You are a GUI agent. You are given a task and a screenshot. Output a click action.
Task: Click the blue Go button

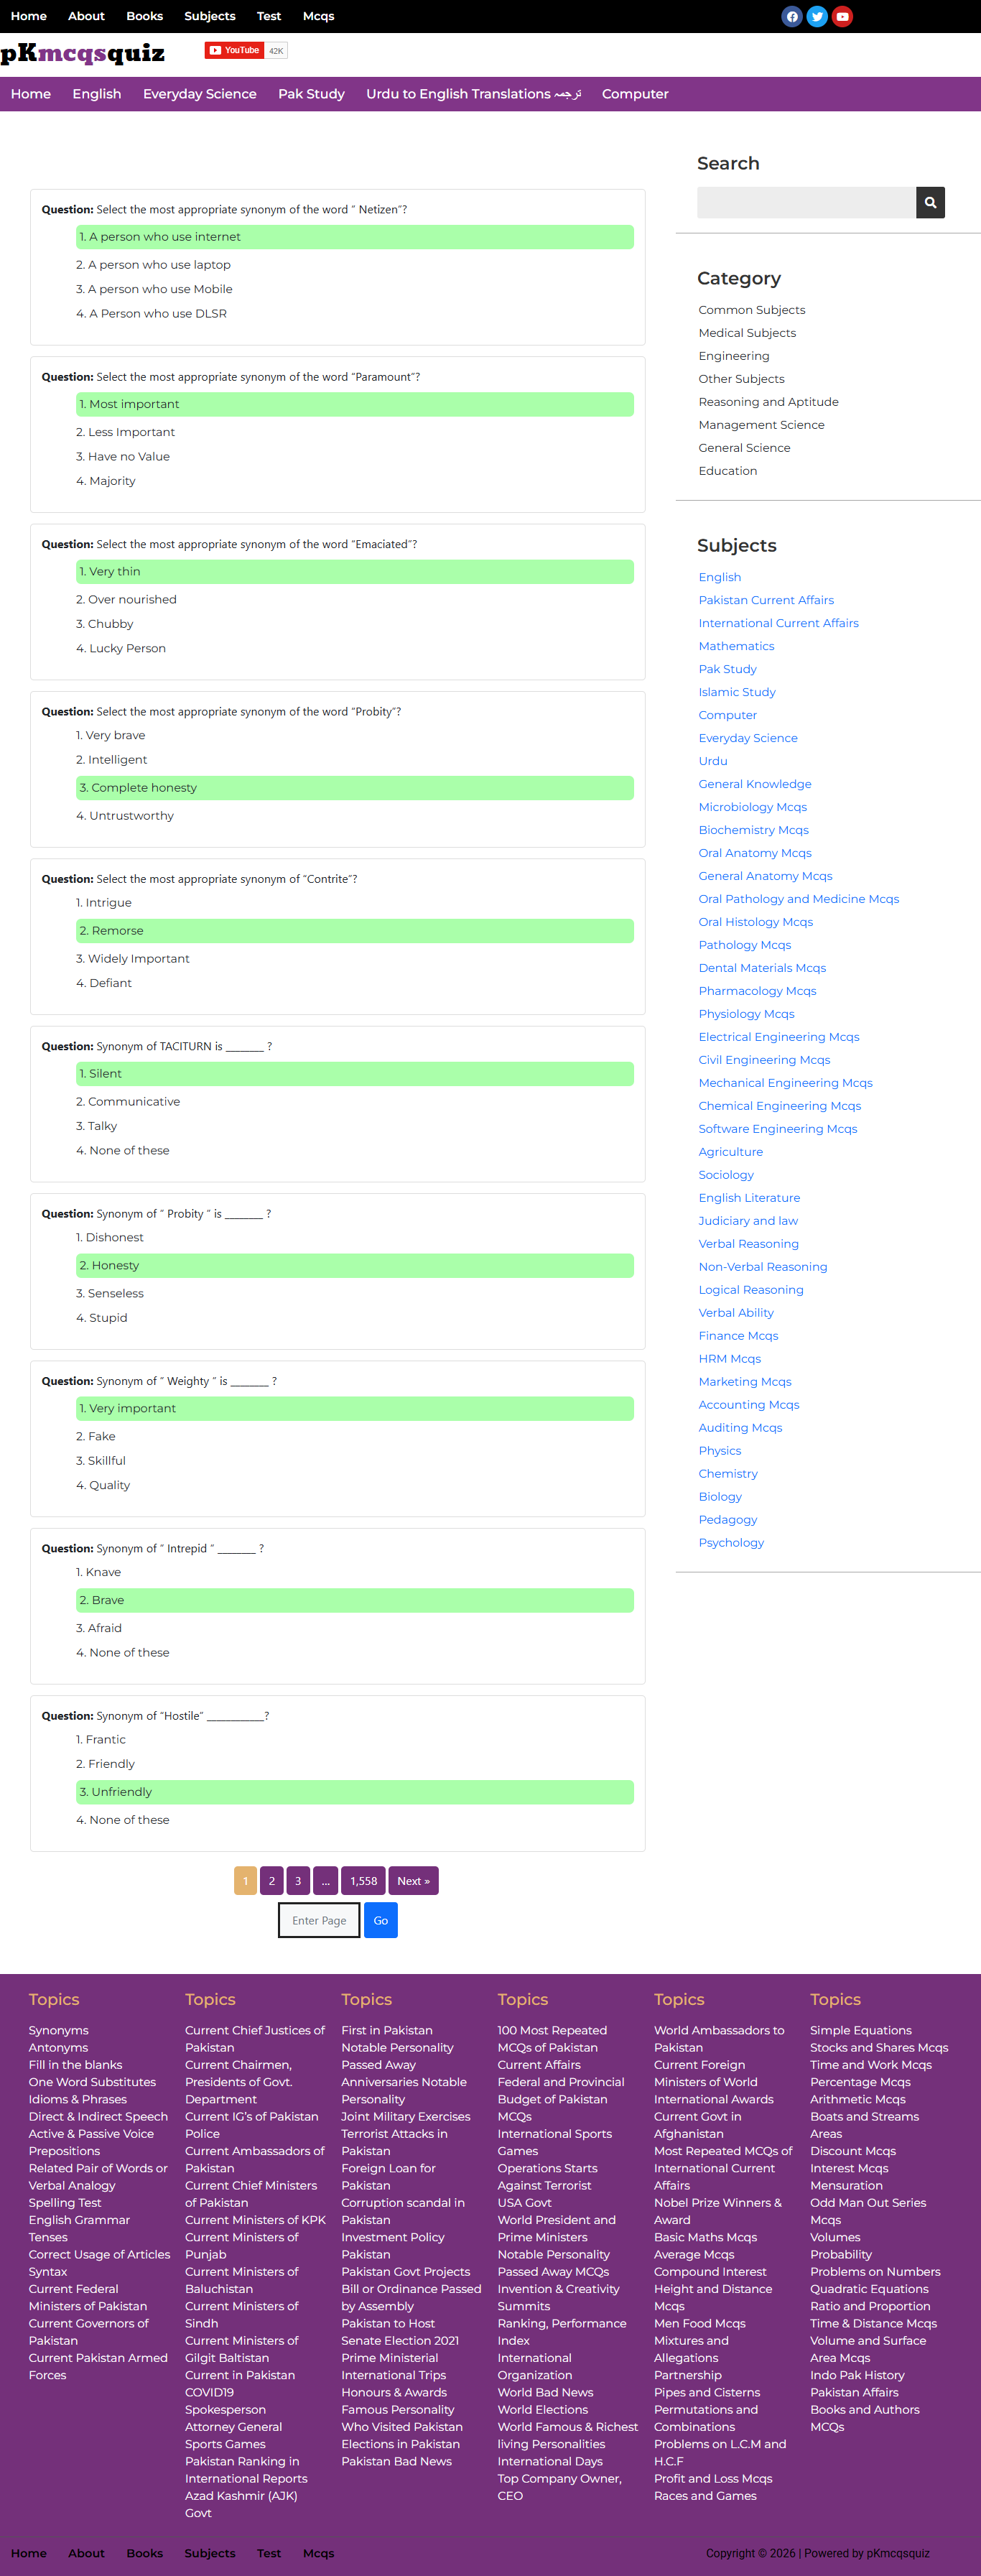click(x=381, y=1920)
